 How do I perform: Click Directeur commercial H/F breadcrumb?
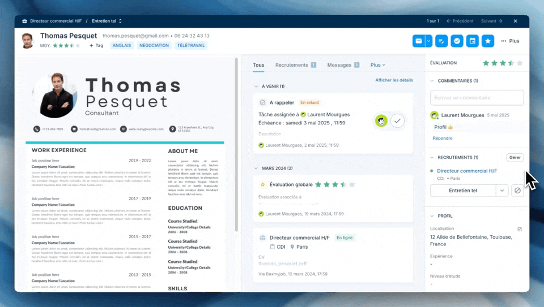56,21
